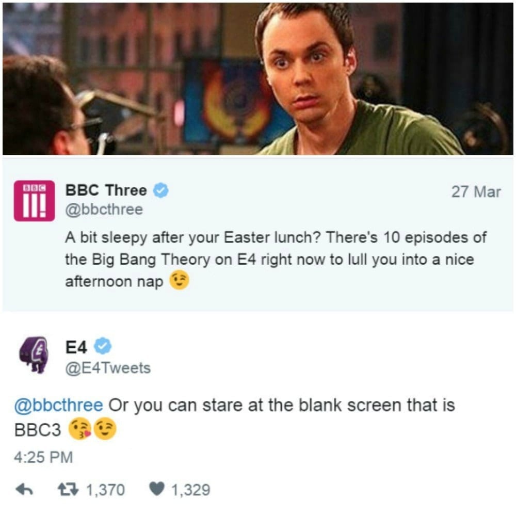View the 1,370 retweets count
This screenshot has width=516, height=516.
click(x=105, y=490)
